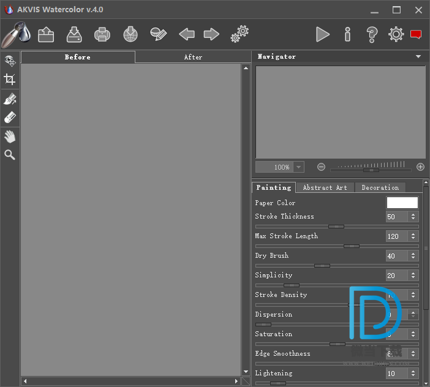Select the Hand tool

click(10, 136)
